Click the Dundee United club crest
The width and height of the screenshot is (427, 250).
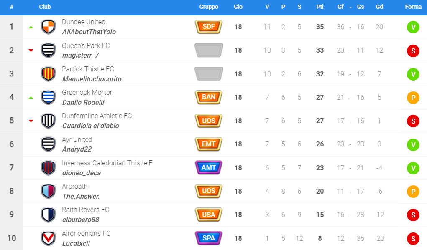[x=49, y=27]
